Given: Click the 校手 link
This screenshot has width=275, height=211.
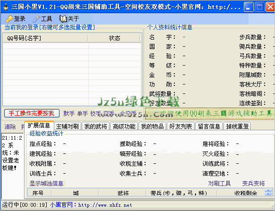Looking at the screenshot, I should (95, 113).
